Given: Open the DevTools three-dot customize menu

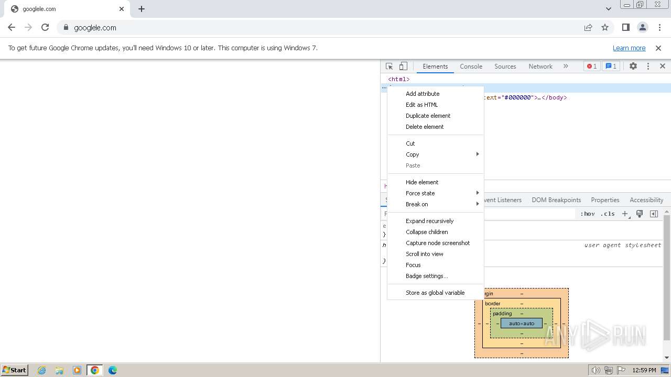Looking at the screenshot, I should (648, 66).
